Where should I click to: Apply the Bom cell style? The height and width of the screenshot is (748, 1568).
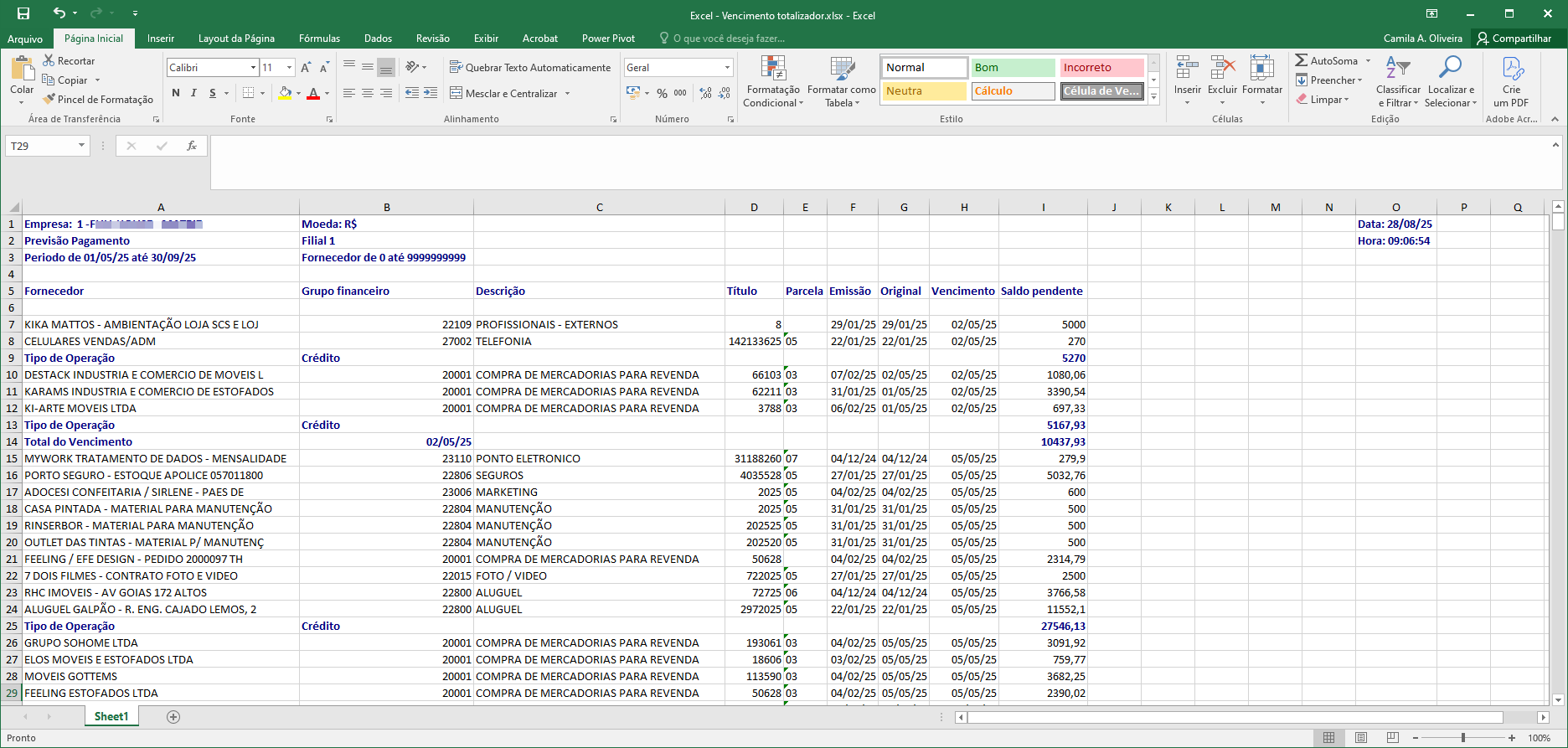(1012, 67)
